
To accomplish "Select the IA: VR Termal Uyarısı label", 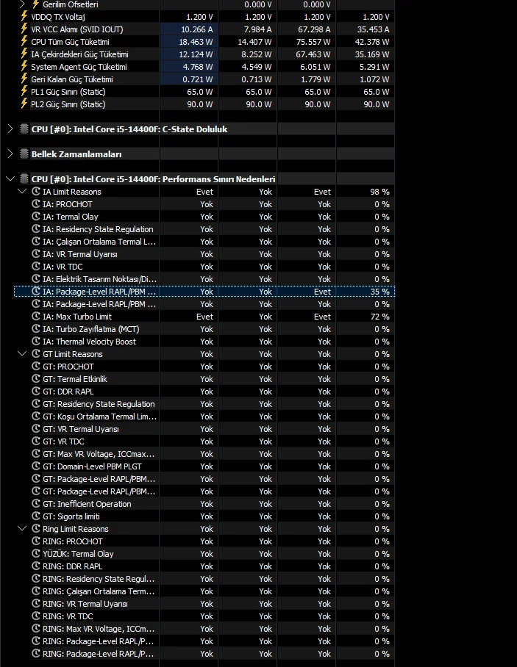I will 80,254.
